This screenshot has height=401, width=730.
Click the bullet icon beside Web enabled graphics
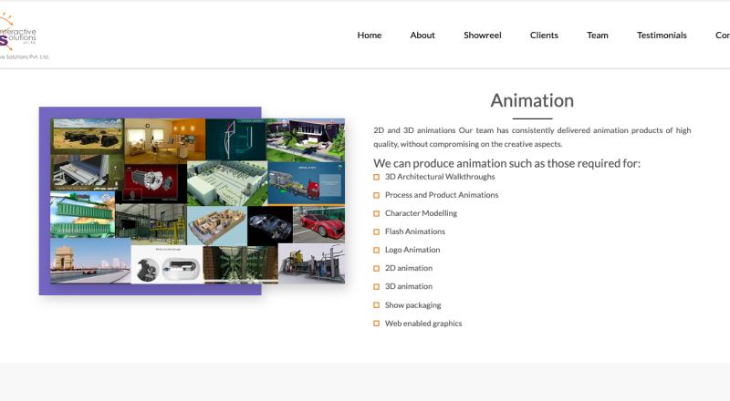tap(377, 324)
